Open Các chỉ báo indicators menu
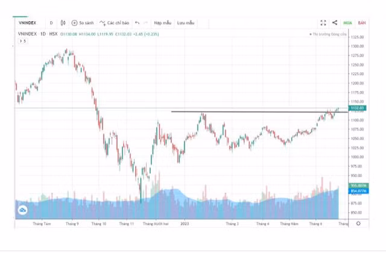 click(115, 23)
